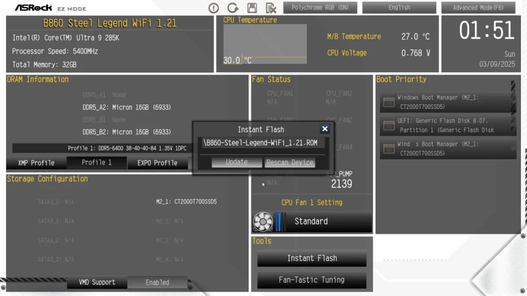Click the "M2_1: CT2000T700SSD5" storage entry
The image size is (527, 296).
point(186,201)
